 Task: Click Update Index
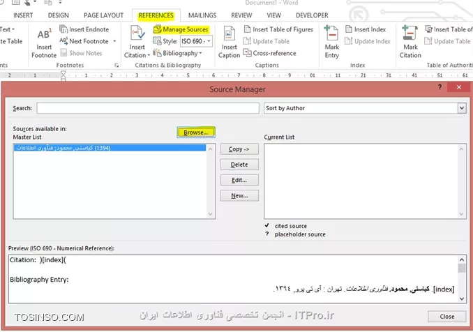pos(368,41)
